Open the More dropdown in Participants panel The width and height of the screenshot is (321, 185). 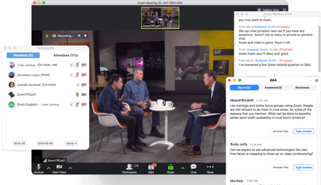tap(71, 143)
